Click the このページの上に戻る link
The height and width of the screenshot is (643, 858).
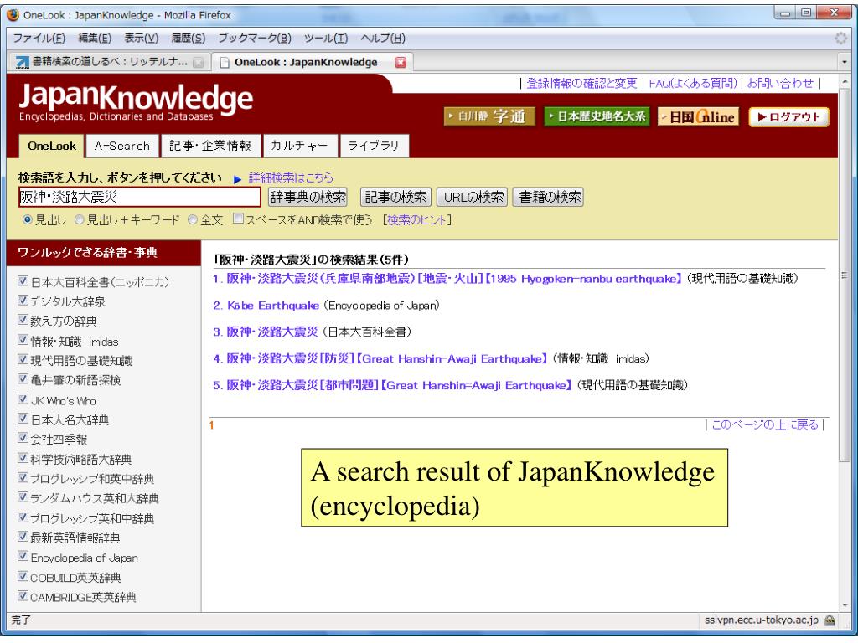(x=764, y=424)
